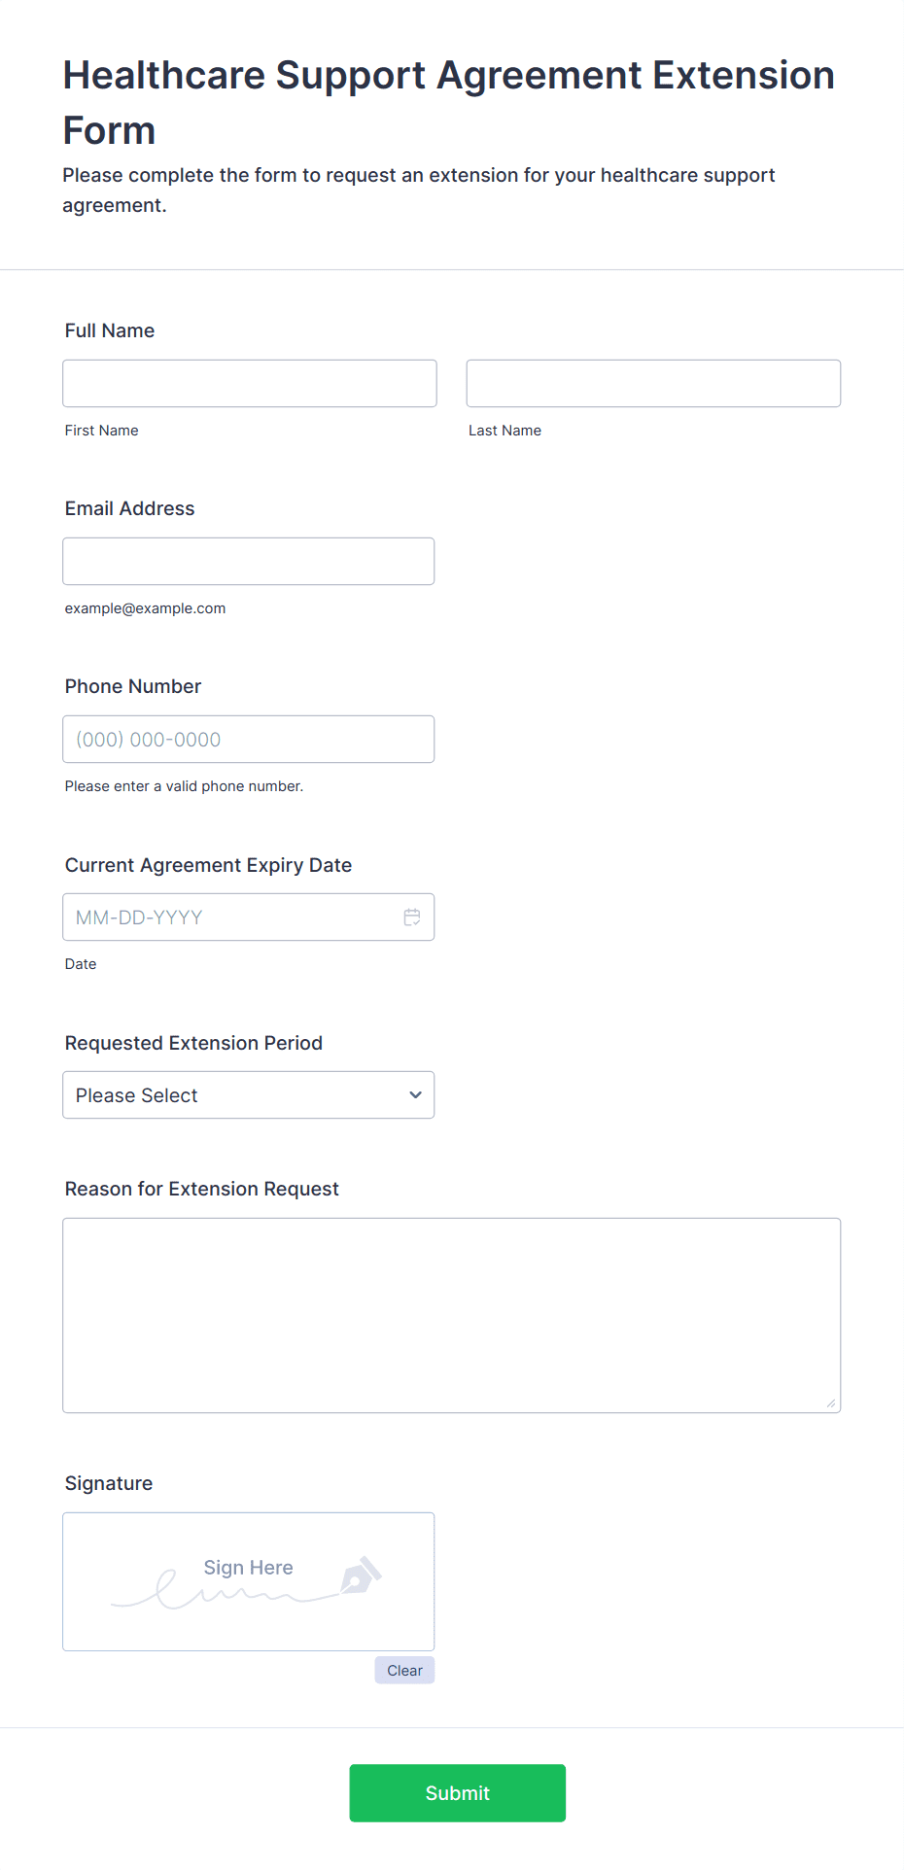Click the Email Address label
This screenshot has width=904, height=1870.
point(130,508)
